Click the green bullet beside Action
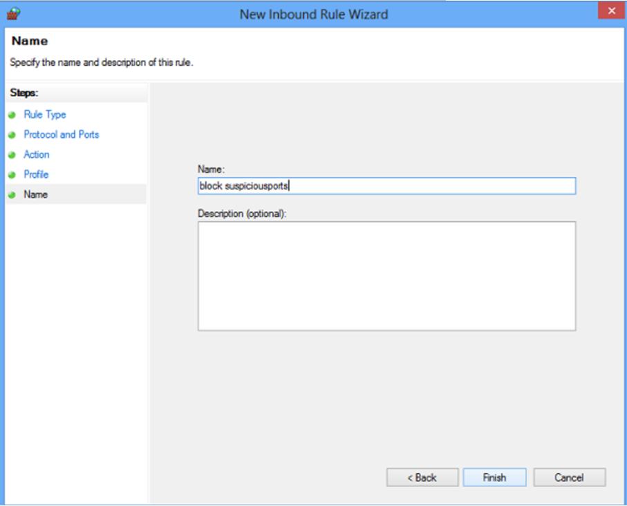 [x=12, y=156]
